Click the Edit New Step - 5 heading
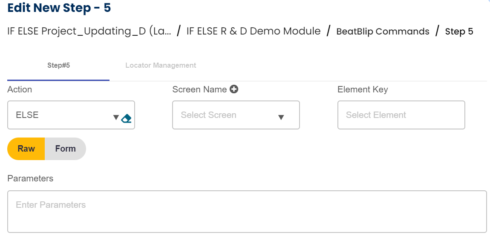Image resolution: width=490 pixels, height=241 pixels. 59,8
